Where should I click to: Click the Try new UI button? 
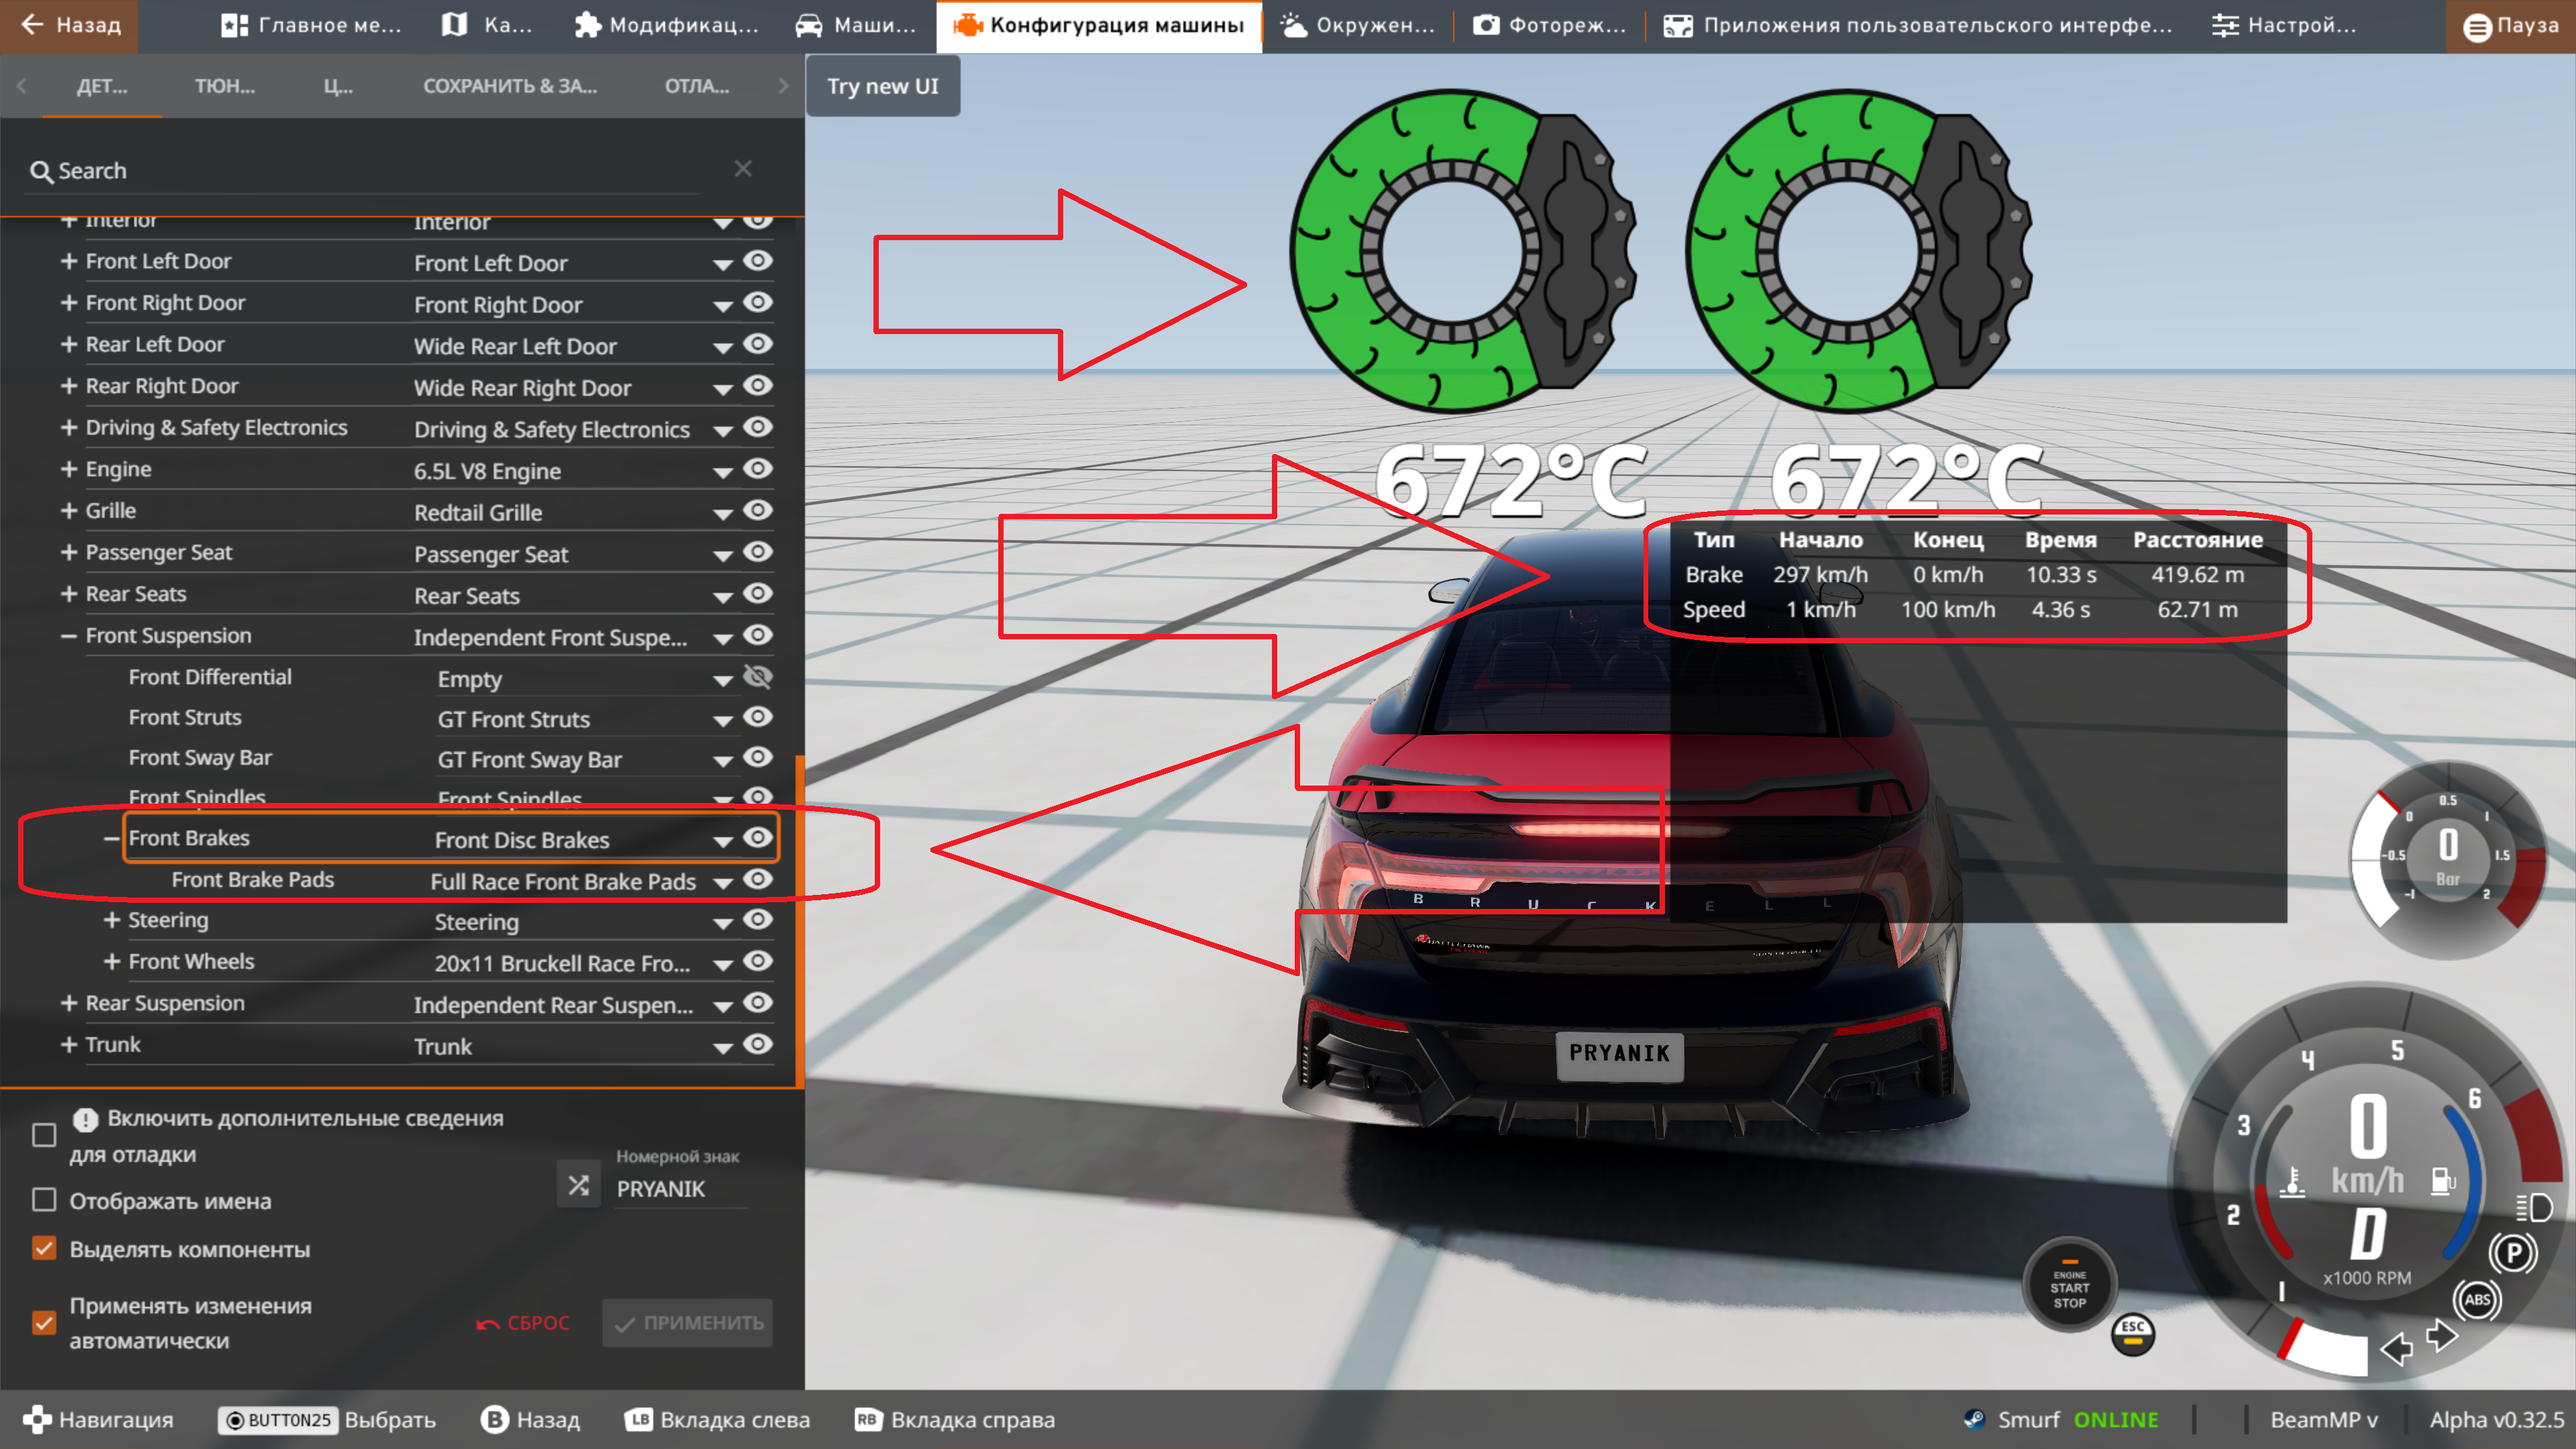tap(882, 86)
